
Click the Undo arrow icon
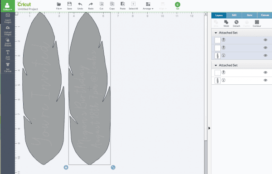click(x=80, y=4)
